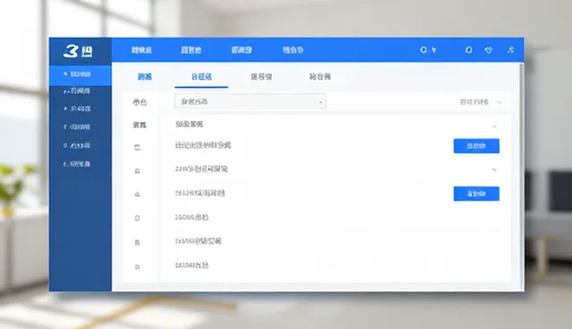Open the first item in top blue navigation bar
This screenshot has width=572, height=329.
[141, 50]
